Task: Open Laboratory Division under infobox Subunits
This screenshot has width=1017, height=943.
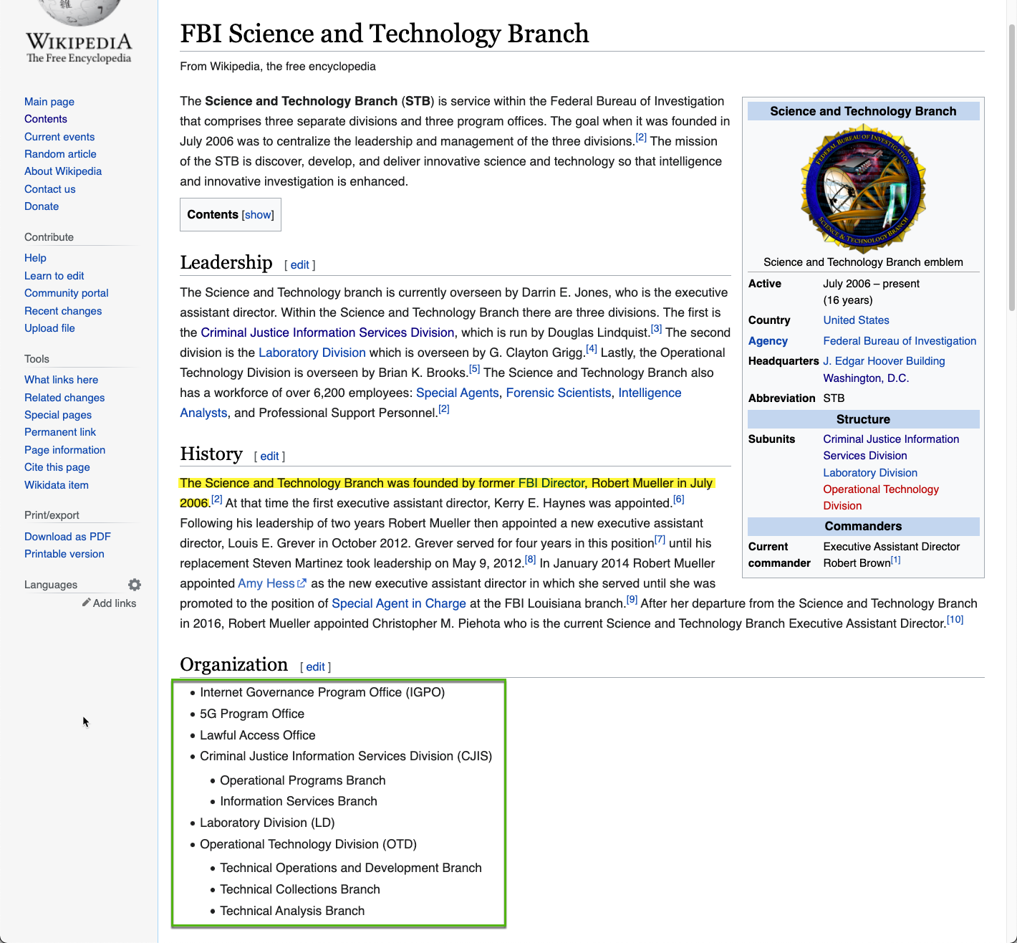Action: [870, 473]
